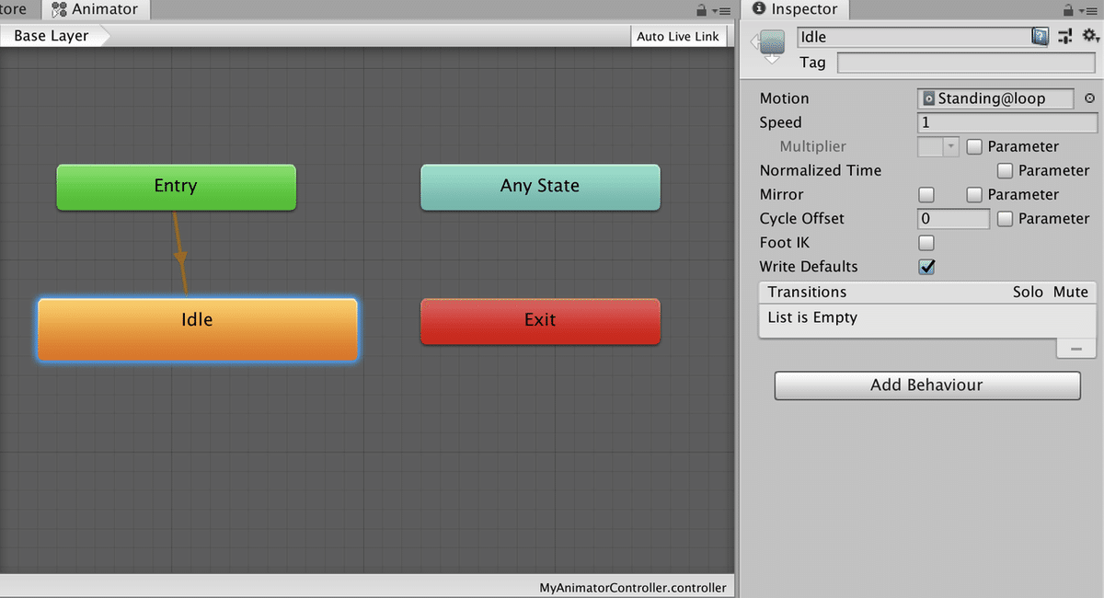
Task: Click the Inspector panel lock icon
Action: (x=1069, y=10)
